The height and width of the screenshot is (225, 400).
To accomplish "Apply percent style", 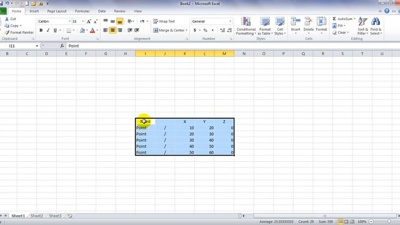I will click(205, 31).
